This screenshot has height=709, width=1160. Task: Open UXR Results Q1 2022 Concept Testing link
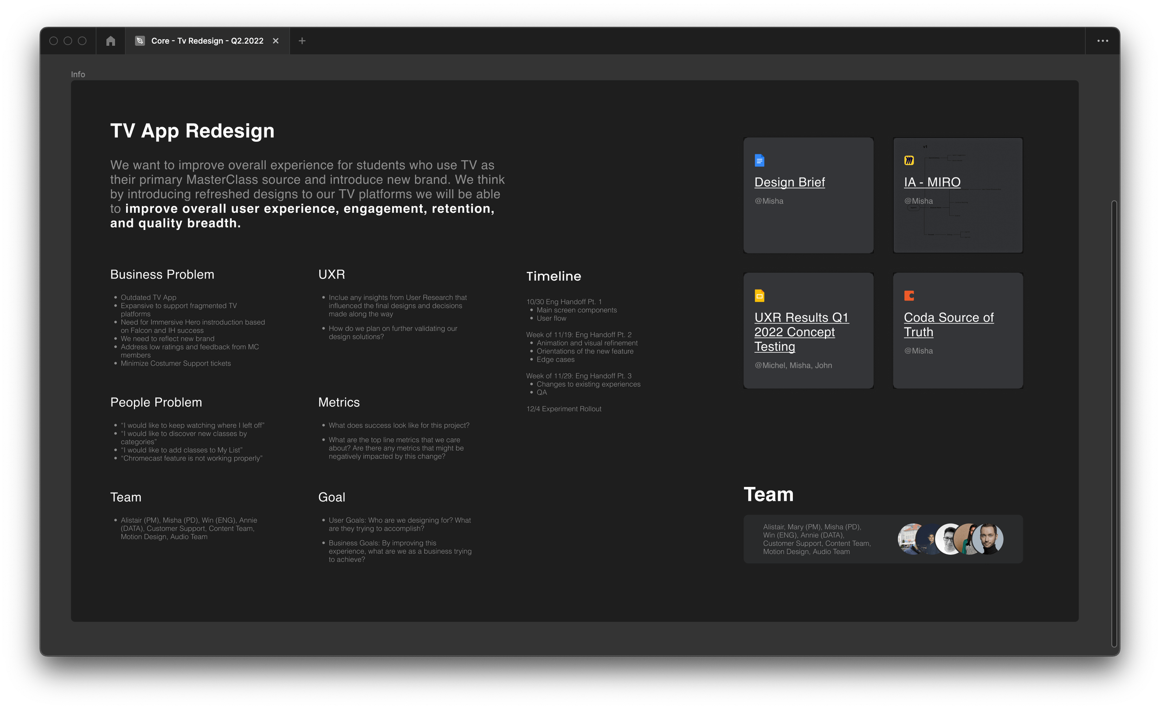point(801,332)
